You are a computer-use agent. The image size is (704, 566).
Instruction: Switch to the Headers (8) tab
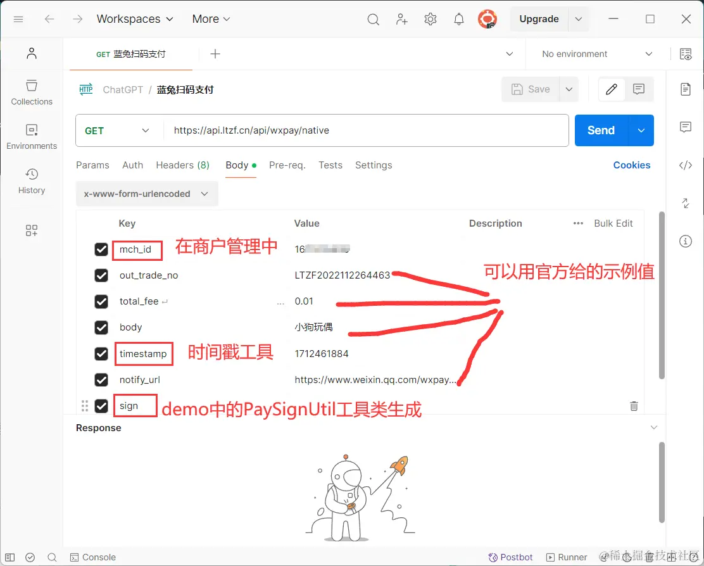(x=183, y=165)
